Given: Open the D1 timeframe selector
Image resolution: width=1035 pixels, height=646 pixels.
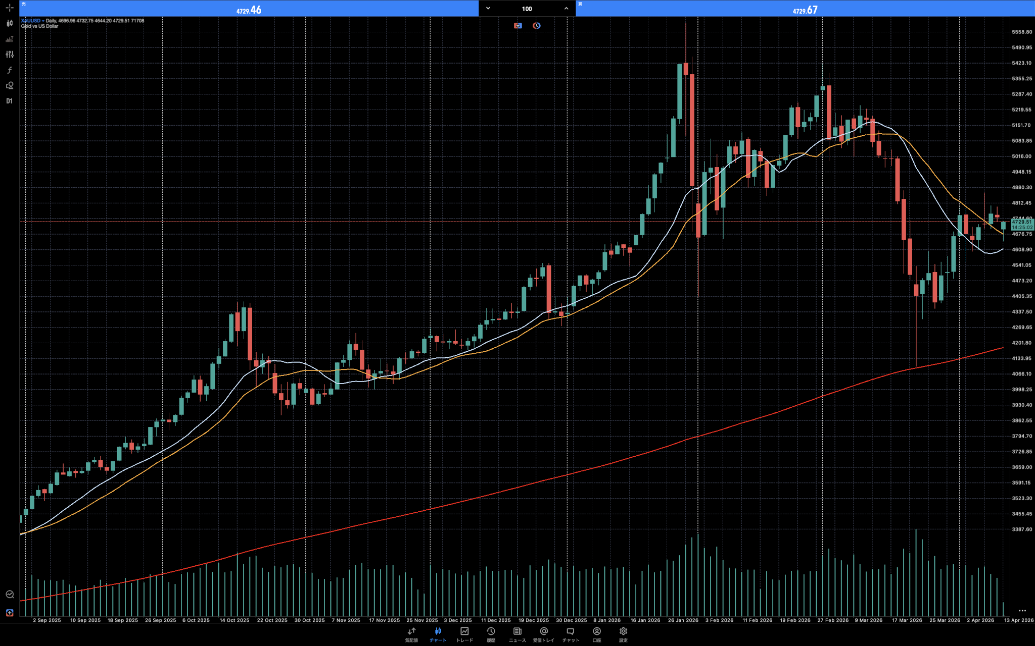Looking at the screenshot, I should 9,101.
